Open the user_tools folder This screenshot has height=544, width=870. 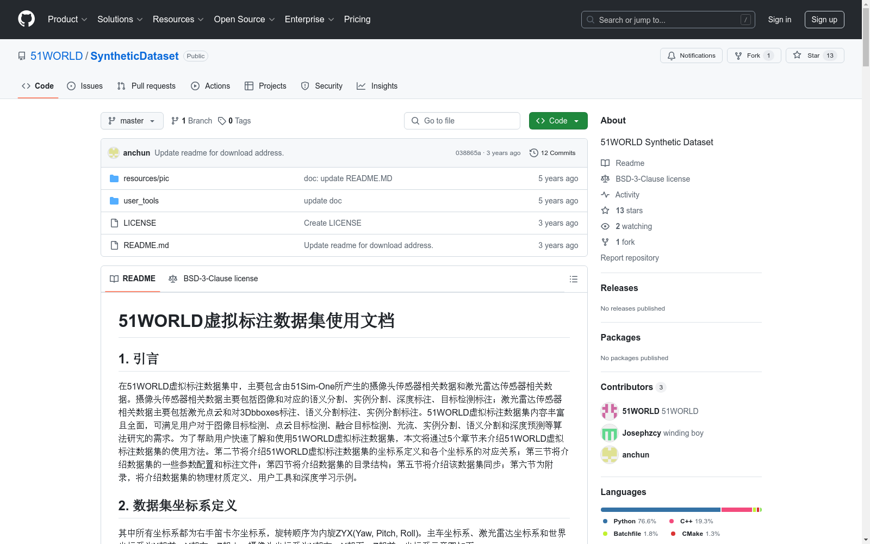click(141, 201)
